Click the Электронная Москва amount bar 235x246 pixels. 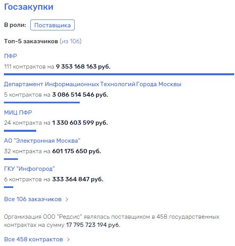[11, 159]
